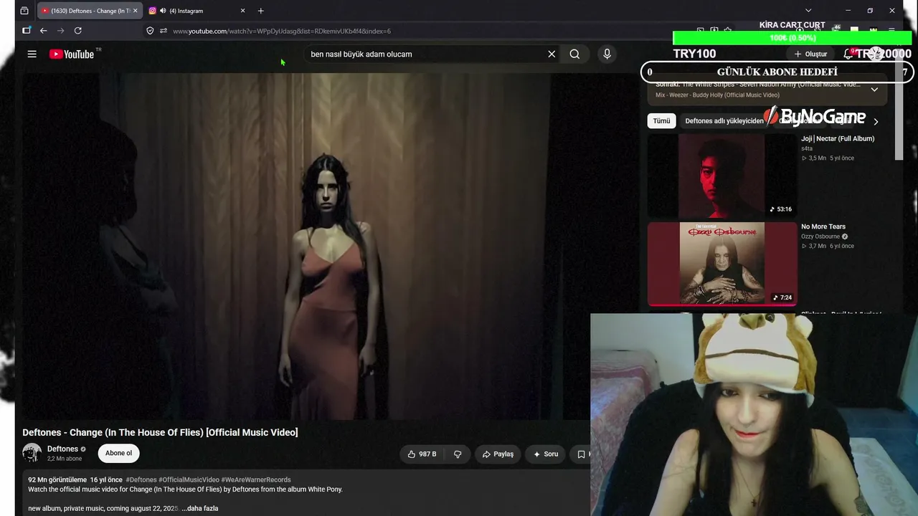Share the video with Paylaş

[498, 454]
